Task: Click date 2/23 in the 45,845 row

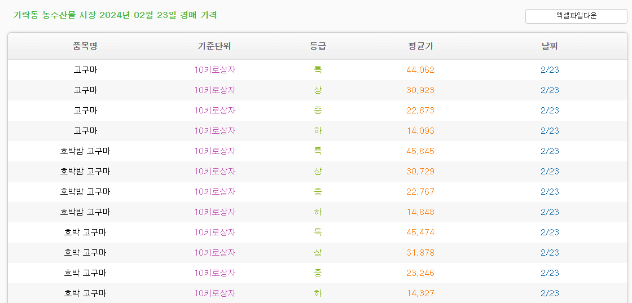Action: tap(550, 151)
